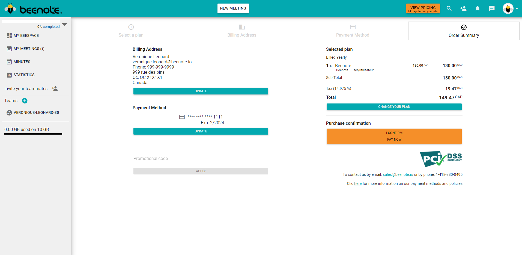Click the Payment Method card icon
The height and width of the screenshot is (255, 522).
353,27
